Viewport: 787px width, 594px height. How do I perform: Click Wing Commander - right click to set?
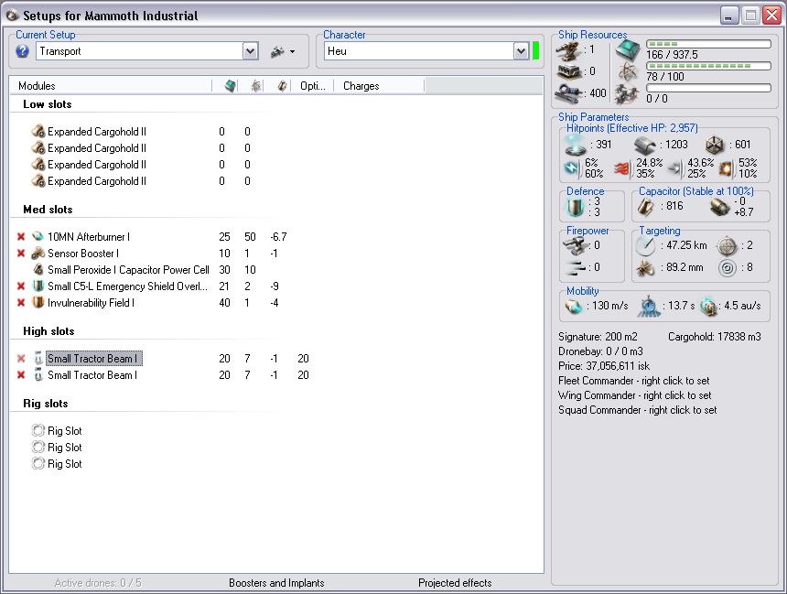635,395
